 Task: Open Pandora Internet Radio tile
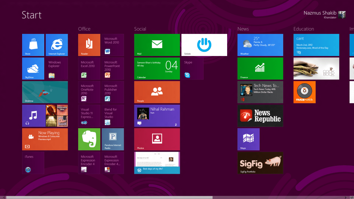pyautogui.click(x=113, y=139)
